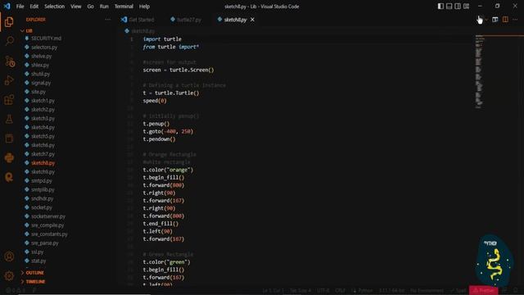Switch to the Get Started tab

click(138, 20)
